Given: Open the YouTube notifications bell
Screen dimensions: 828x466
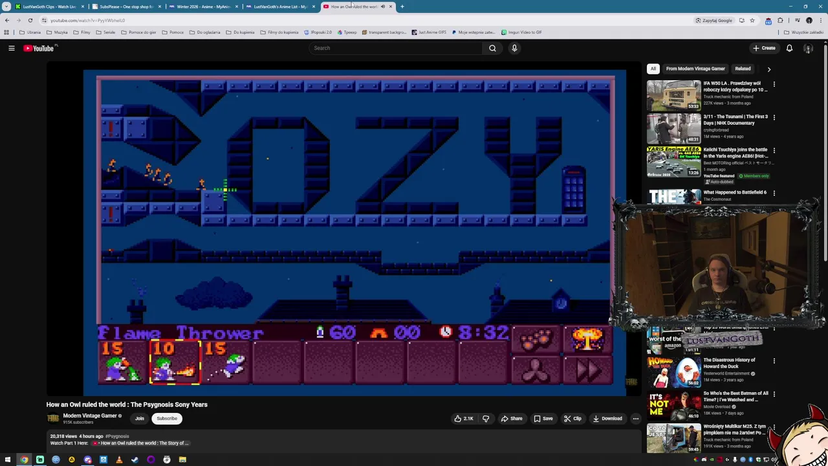Looking at the screenshot, I should click(x=789, y=48).
